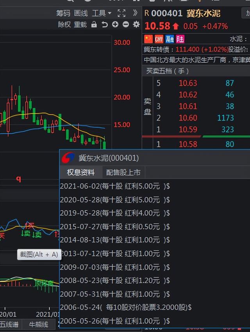Image resolution: width=250 pixels, height=332 pixels.
Task: Click the 2009-07-03 dividend record
Action: pos(115,267)
